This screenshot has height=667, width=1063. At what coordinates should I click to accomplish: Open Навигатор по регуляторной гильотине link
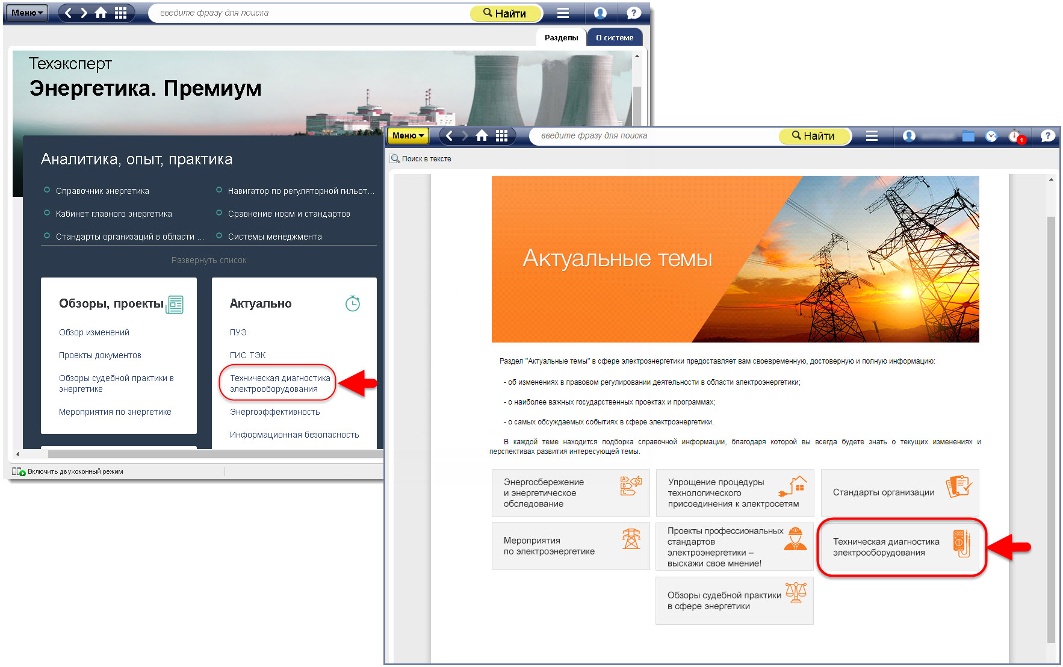(x=301, y=191)
